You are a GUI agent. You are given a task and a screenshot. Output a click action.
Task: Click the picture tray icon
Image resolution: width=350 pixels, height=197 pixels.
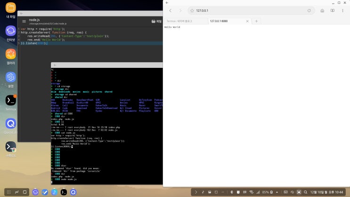pos(209,192)
